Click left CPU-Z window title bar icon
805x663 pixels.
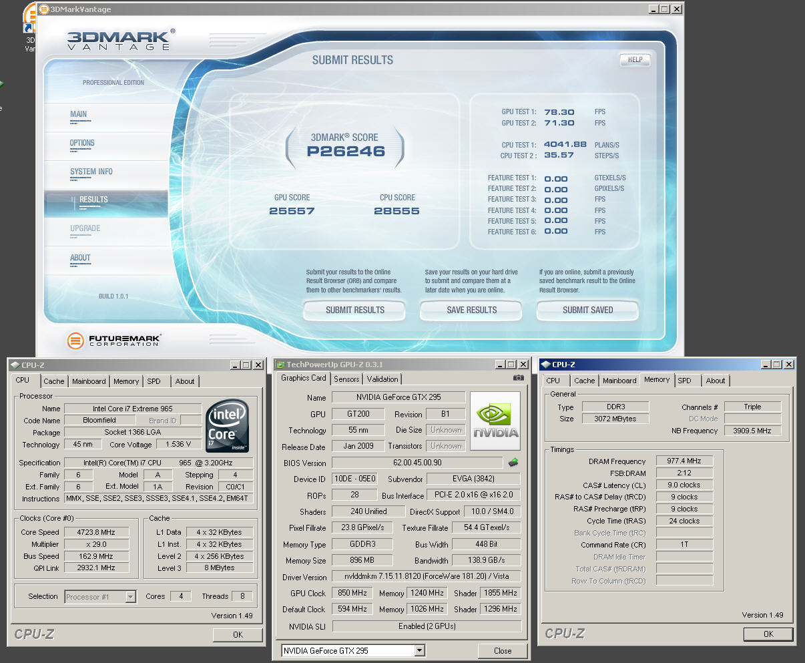click(15, 365)
